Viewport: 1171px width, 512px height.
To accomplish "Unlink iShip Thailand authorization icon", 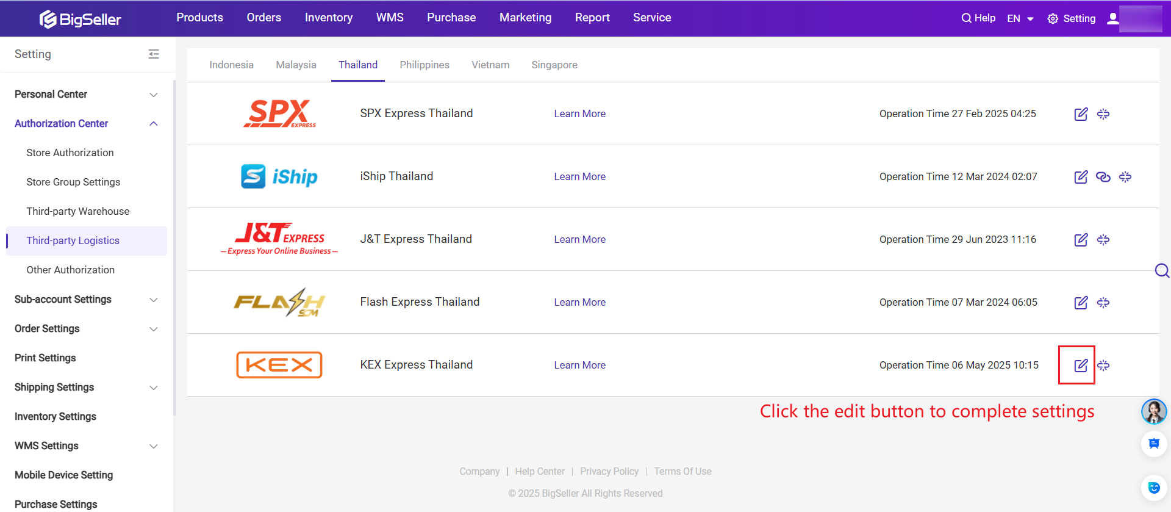I will point(1125,177).
